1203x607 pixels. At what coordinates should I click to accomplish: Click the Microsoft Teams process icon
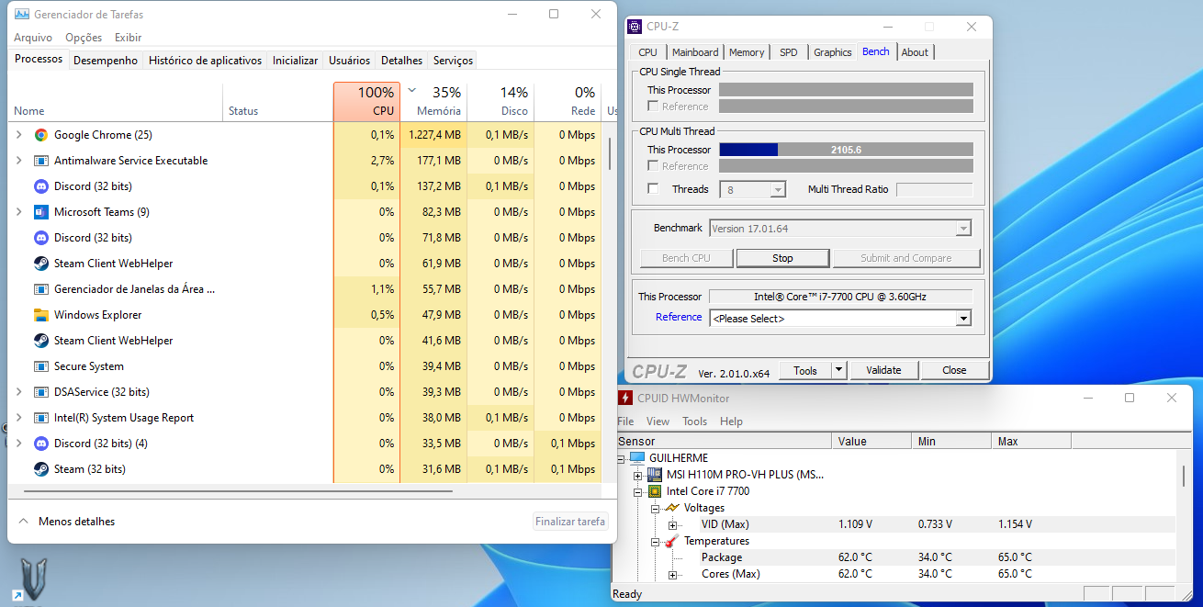(40, 212)
